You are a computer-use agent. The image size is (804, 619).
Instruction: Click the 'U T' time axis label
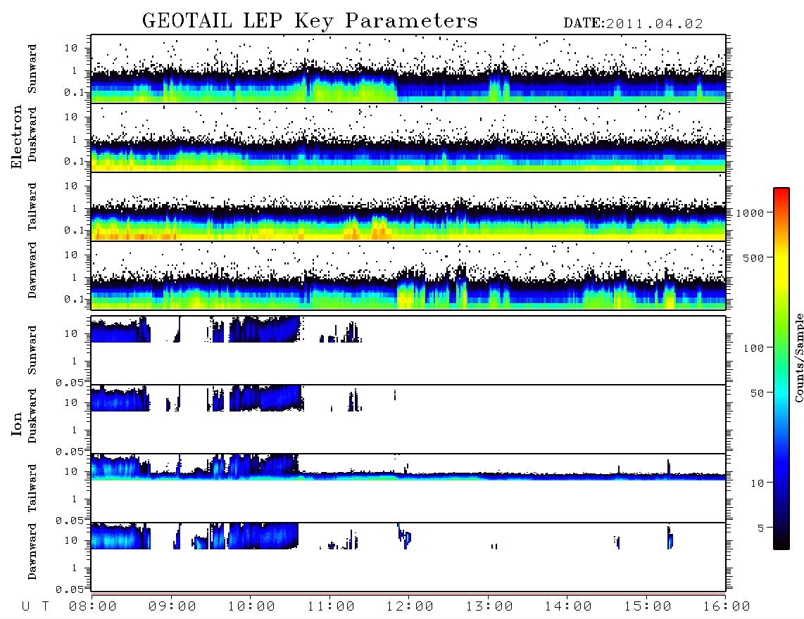click(35, 607)
